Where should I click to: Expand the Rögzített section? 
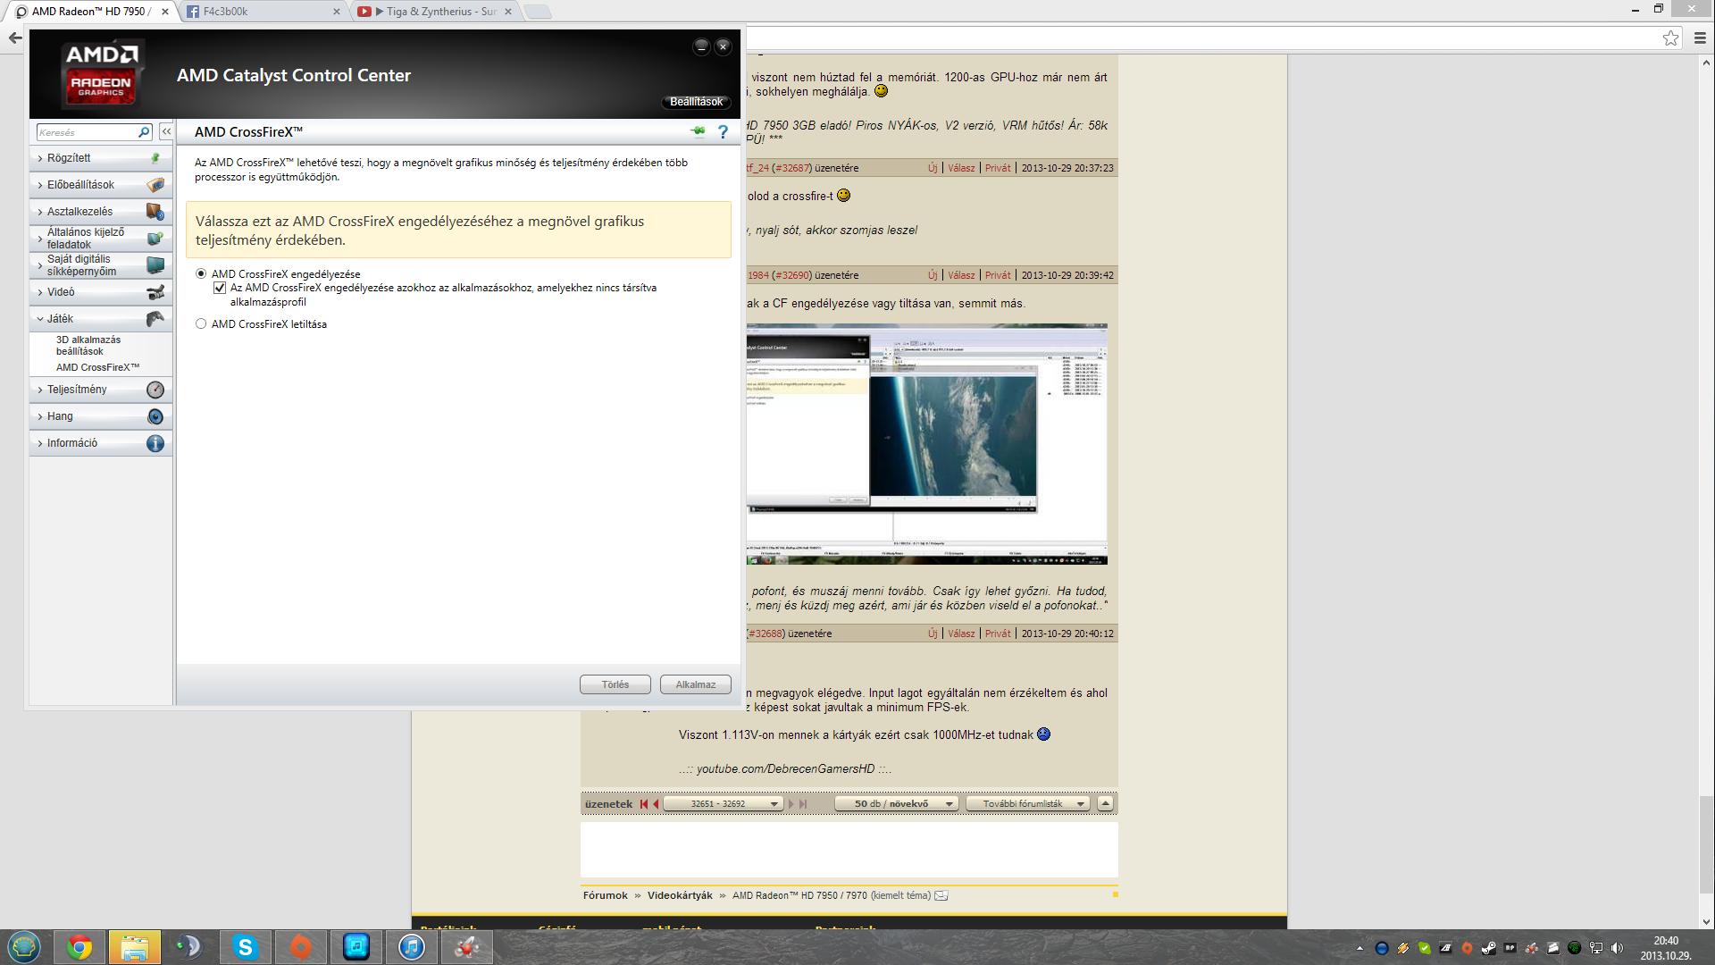tap(101, 158)
